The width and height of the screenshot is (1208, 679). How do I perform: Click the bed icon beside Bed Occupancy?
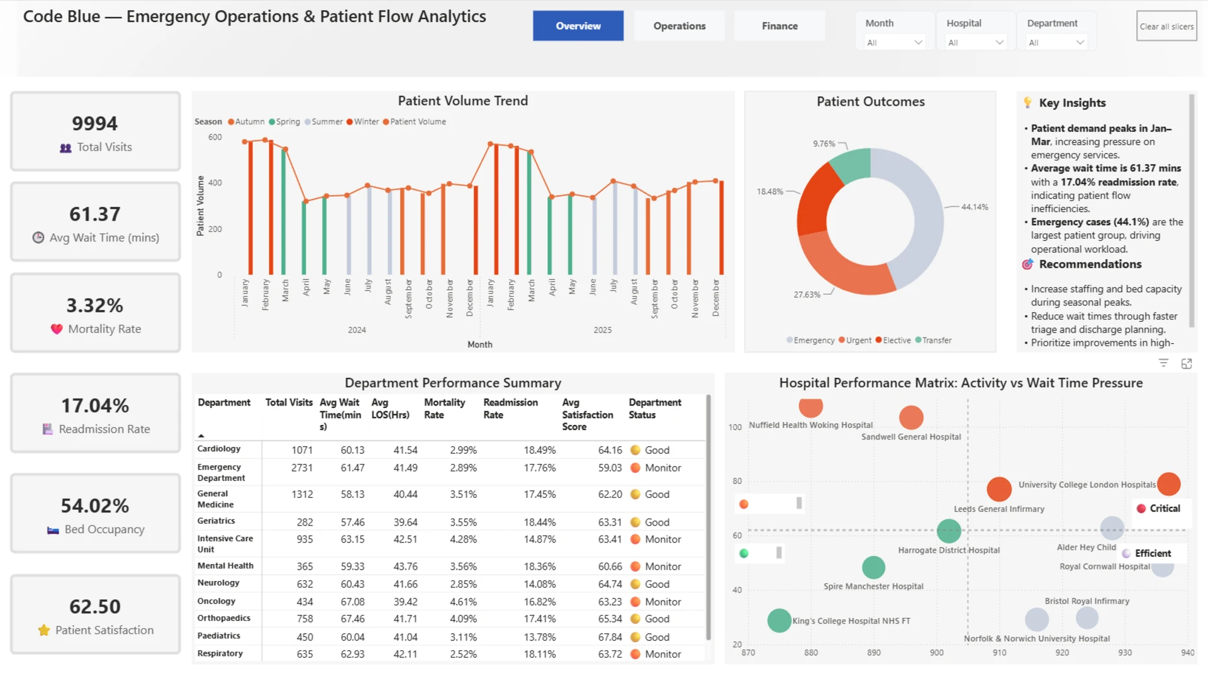[53, 530]
